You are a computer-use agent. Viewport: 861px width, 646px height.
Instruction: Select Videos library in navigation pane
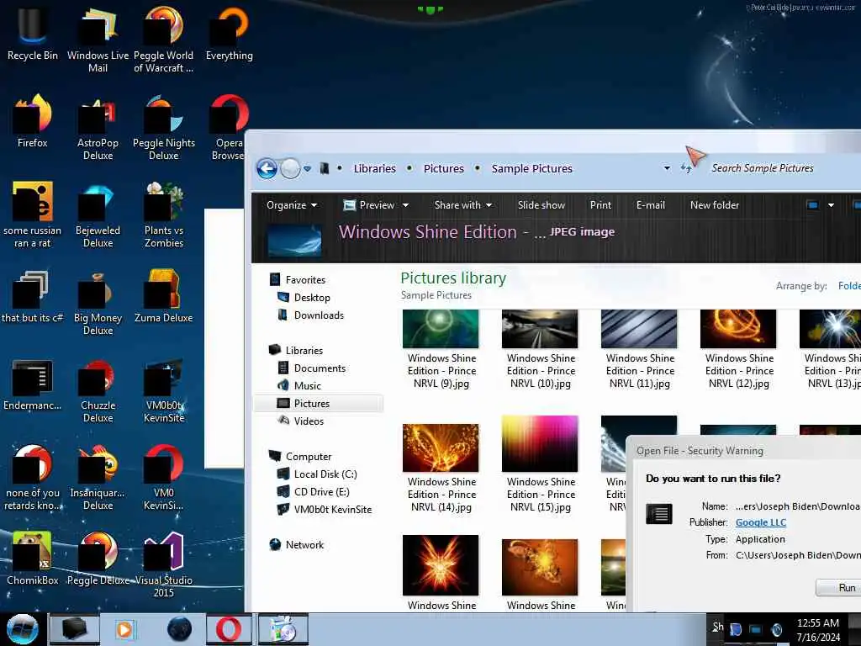(301, 421)
